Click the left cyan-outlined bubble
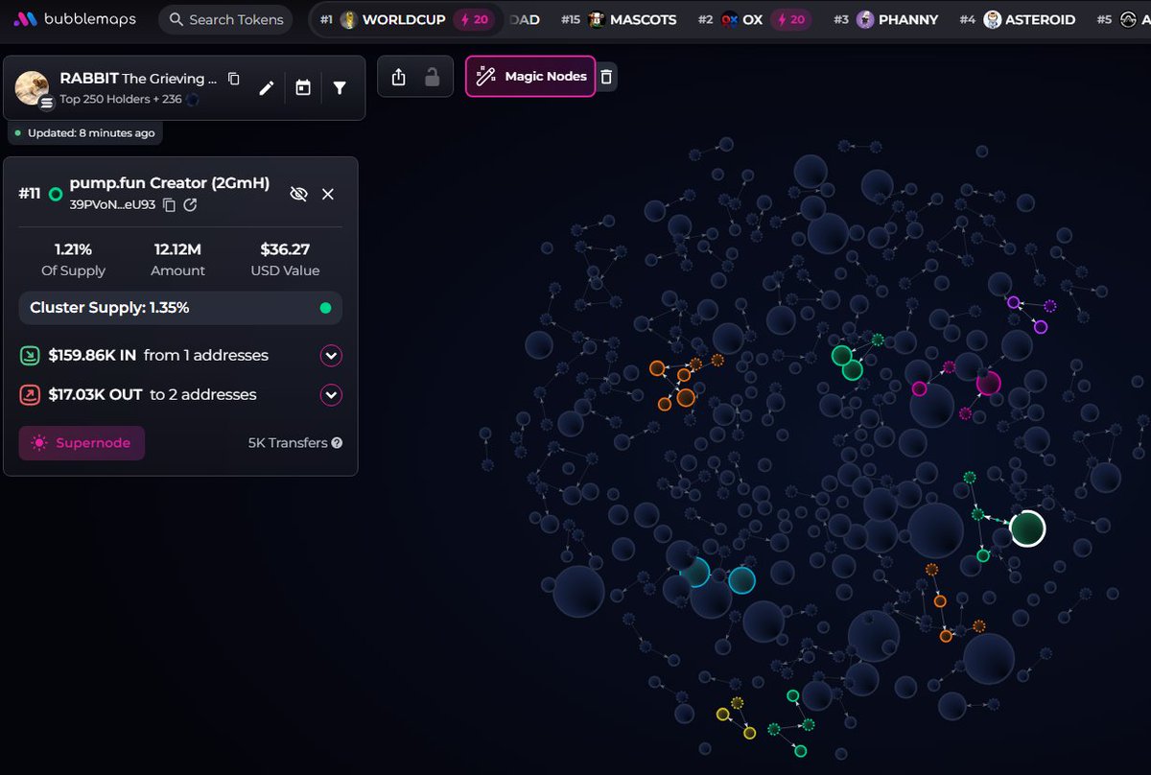 pyautogui.click(x=694, y=572)
